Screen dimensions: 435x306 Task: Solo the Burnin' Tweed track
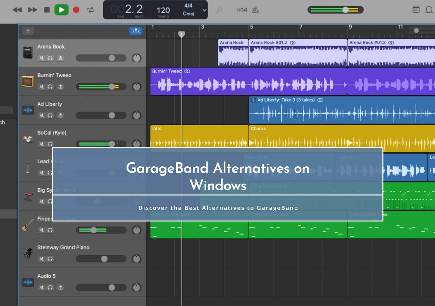pos(50,87)
